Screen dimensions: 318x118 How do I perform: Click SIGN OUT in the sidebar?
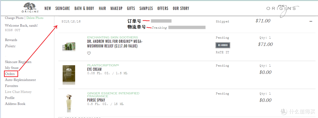[x=13, y=30]
